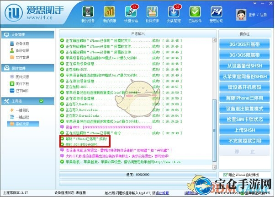
Task: Click 读设备开机密码 button
Action: (244, 87)
